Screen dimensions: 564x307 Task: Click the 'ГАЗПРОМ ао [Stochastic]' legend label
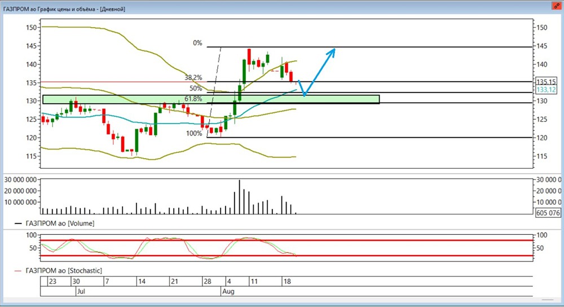[x=64, y=271]
